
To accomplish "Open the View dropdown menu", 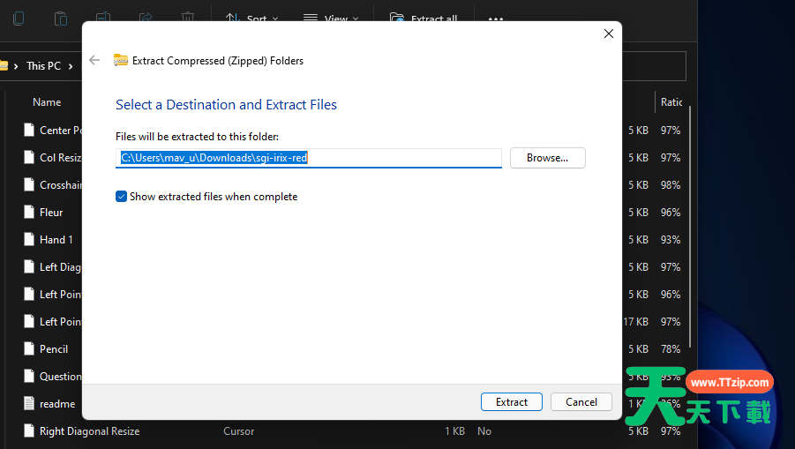I will click(331, 18).
